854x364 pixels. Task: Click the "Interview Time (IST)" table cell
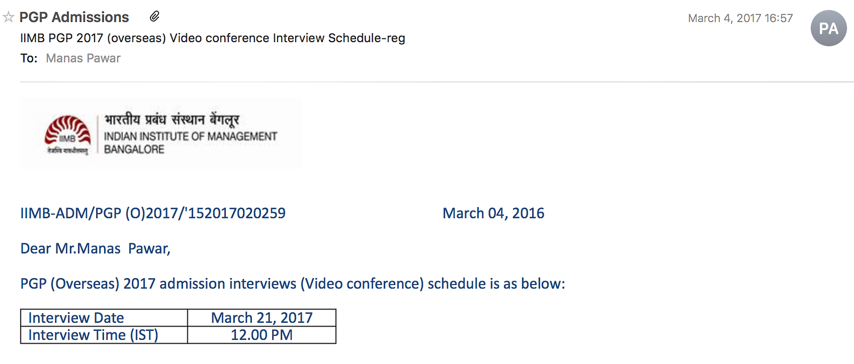pos(93,335)
